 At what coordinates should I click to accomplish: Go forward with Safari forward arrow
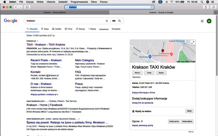pyautogui.click(x=20, y=7)
